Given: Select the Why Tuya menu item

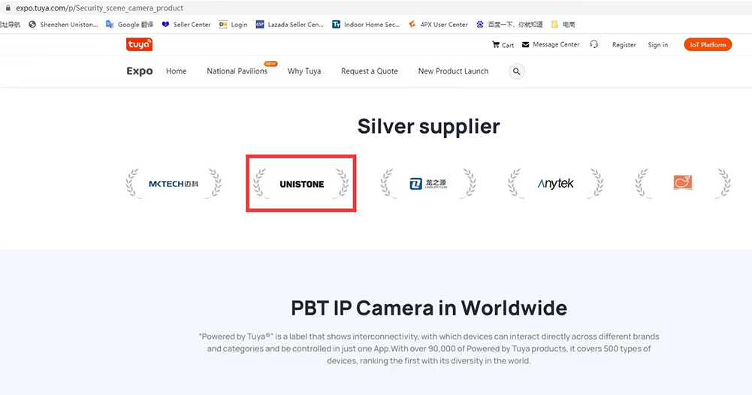Looking at the screenshot, I should 304,71.
